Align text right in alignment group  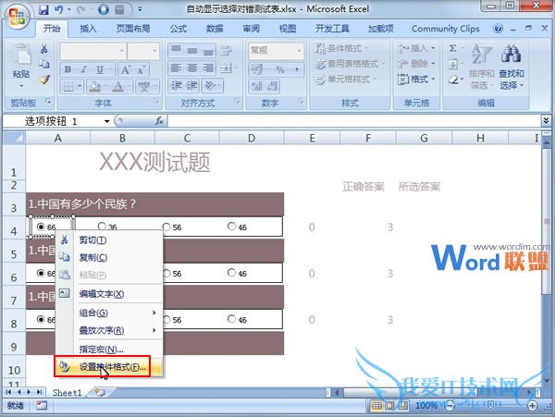pyautogui.click(x=208, y=67)
